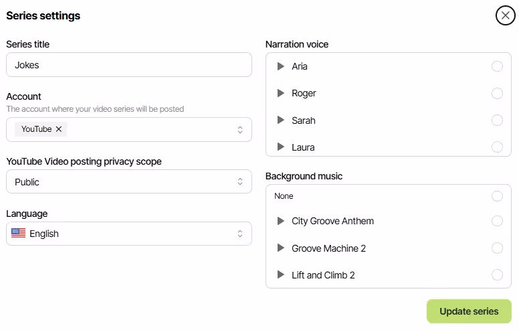Image resolution: width=519 pixels, height=330 pixels.
Task: Expand the privacy scope dropdown
Action: click(x=239, y=182)
